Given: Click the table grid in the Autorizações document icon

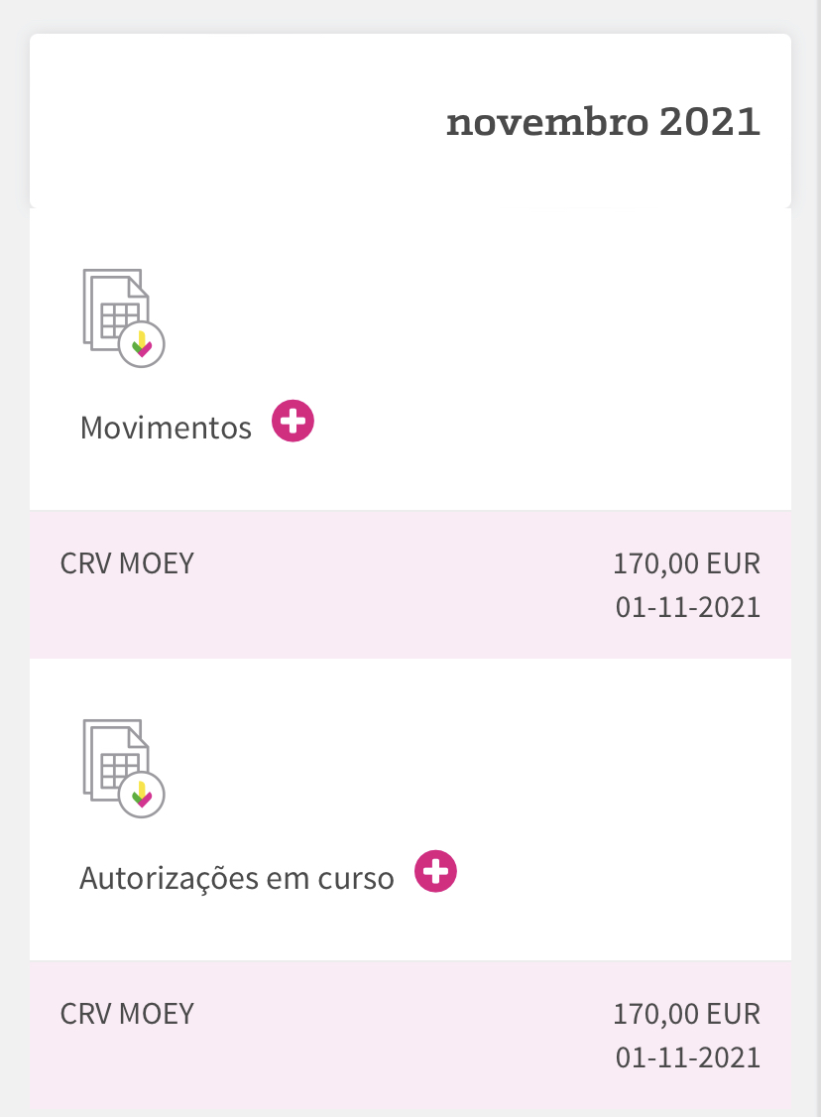Looking at the screenshot, I should pyautogui.click(x=120, y=769).
